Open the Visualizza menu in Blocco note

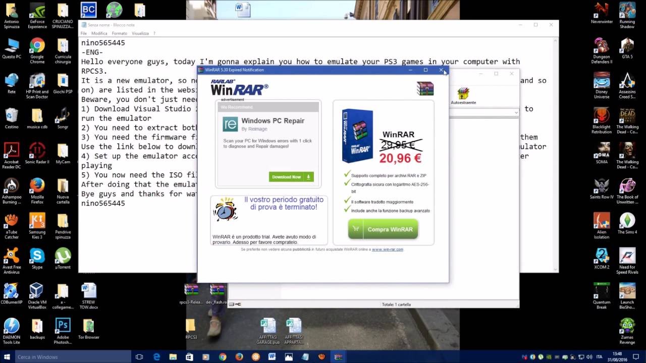click(140, 33)
